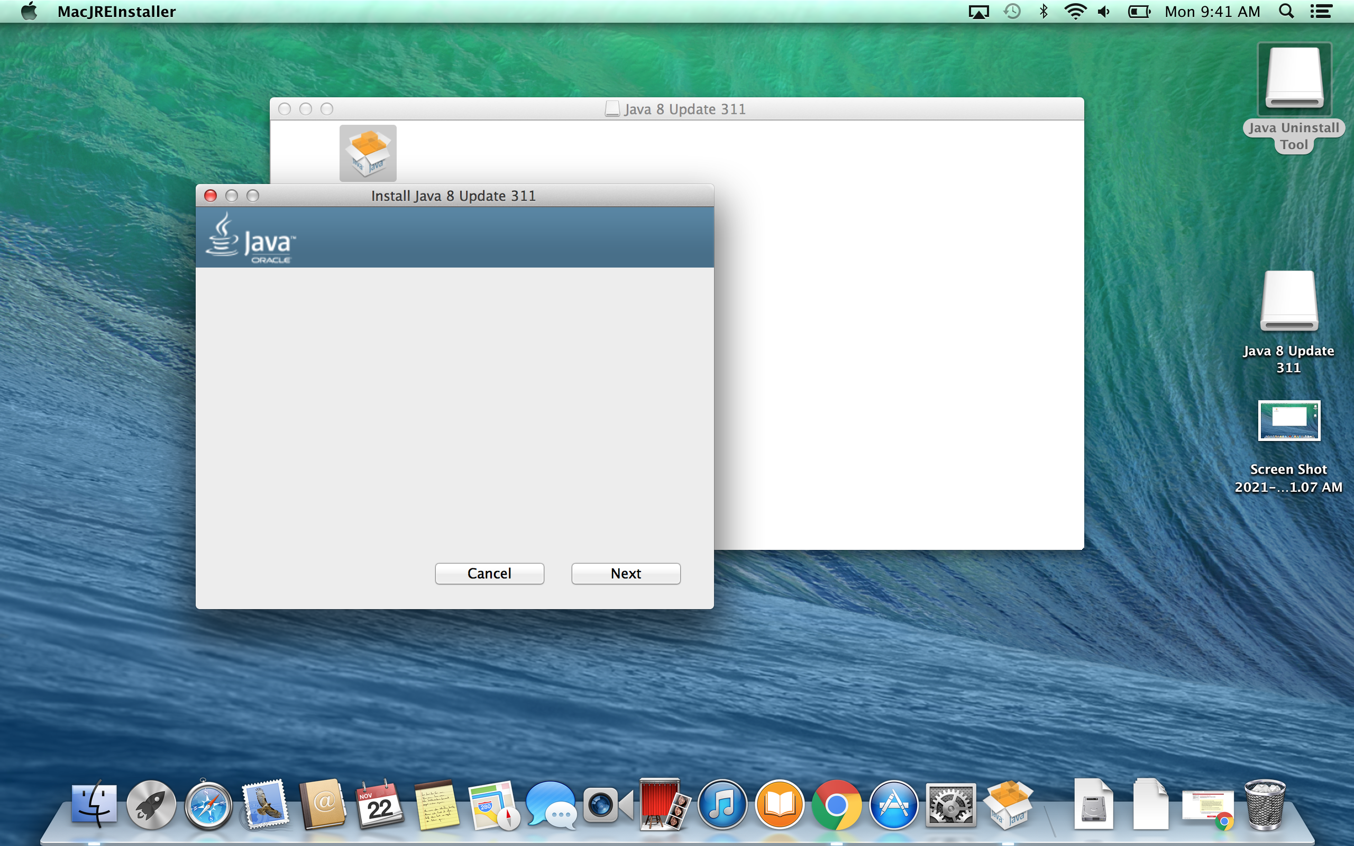1354x846 pixels.
Task: Show the Notification Center list icon
Action: (x=1321, y=11)
